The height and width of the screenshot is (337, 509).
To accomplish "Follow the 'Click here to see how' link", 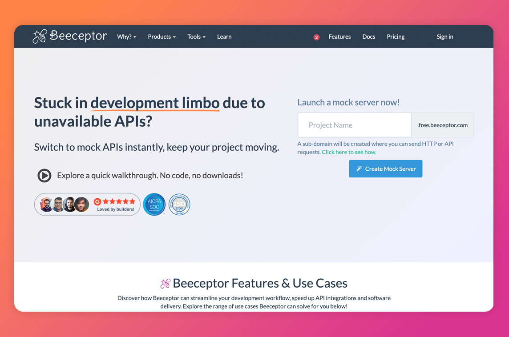I will [x=349, y=152].
